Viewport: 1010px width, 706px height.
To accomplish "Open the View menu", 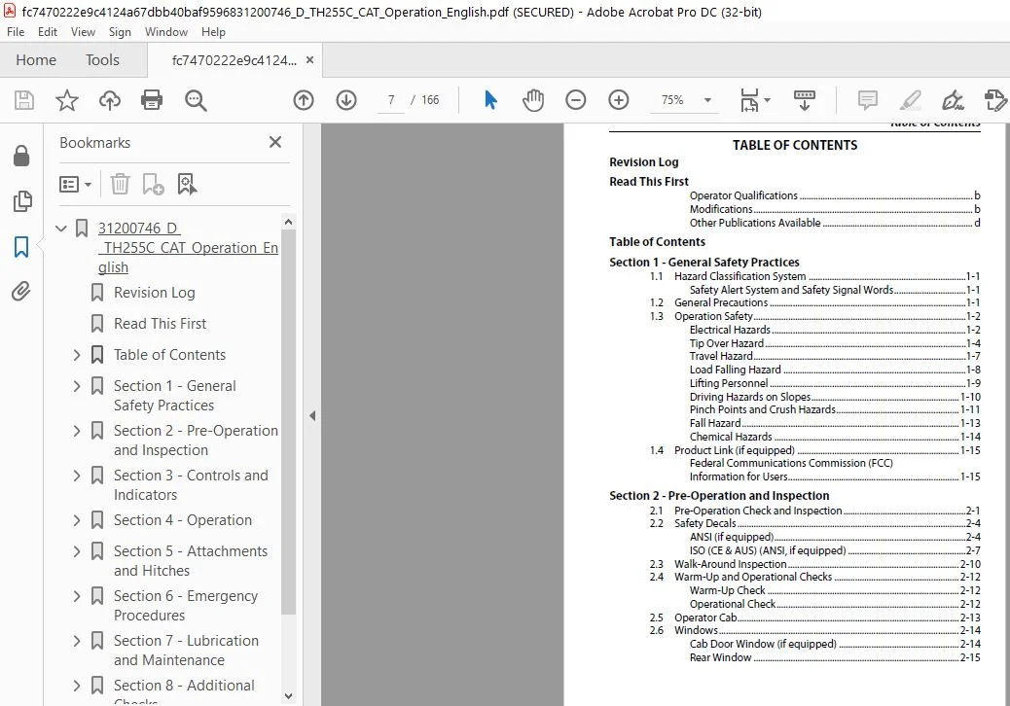I will [x=83, y=31].
